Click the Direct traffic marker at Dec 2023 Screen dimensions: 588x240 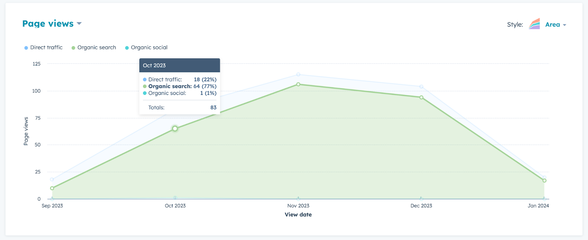(x=420, y=87)
